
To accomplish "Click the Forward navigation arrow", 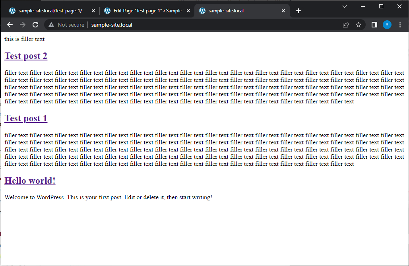I will pyautogui.click(x=23, y=25).
